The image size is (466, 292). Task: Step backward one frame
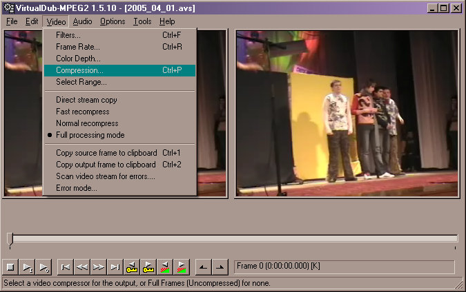coord(82,267)
